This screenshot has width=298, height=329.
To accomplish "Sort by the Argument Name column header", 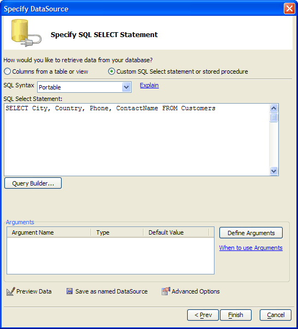I will coord(49,232).
